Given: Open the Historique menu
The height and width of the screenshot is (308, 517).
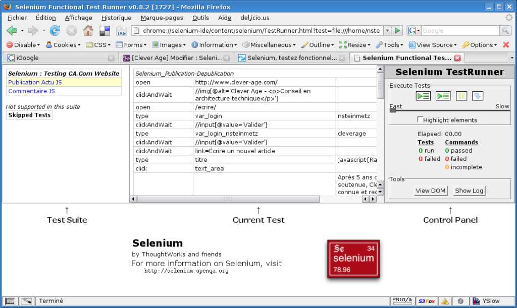Looking at the screenshot, I should [117, 18].
